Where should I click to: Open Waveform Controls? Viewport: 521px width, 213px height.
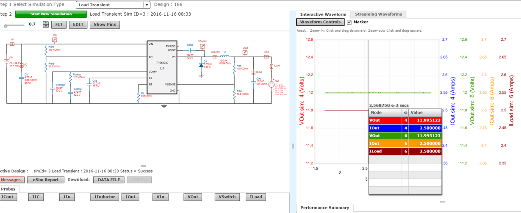click(320, 22)
